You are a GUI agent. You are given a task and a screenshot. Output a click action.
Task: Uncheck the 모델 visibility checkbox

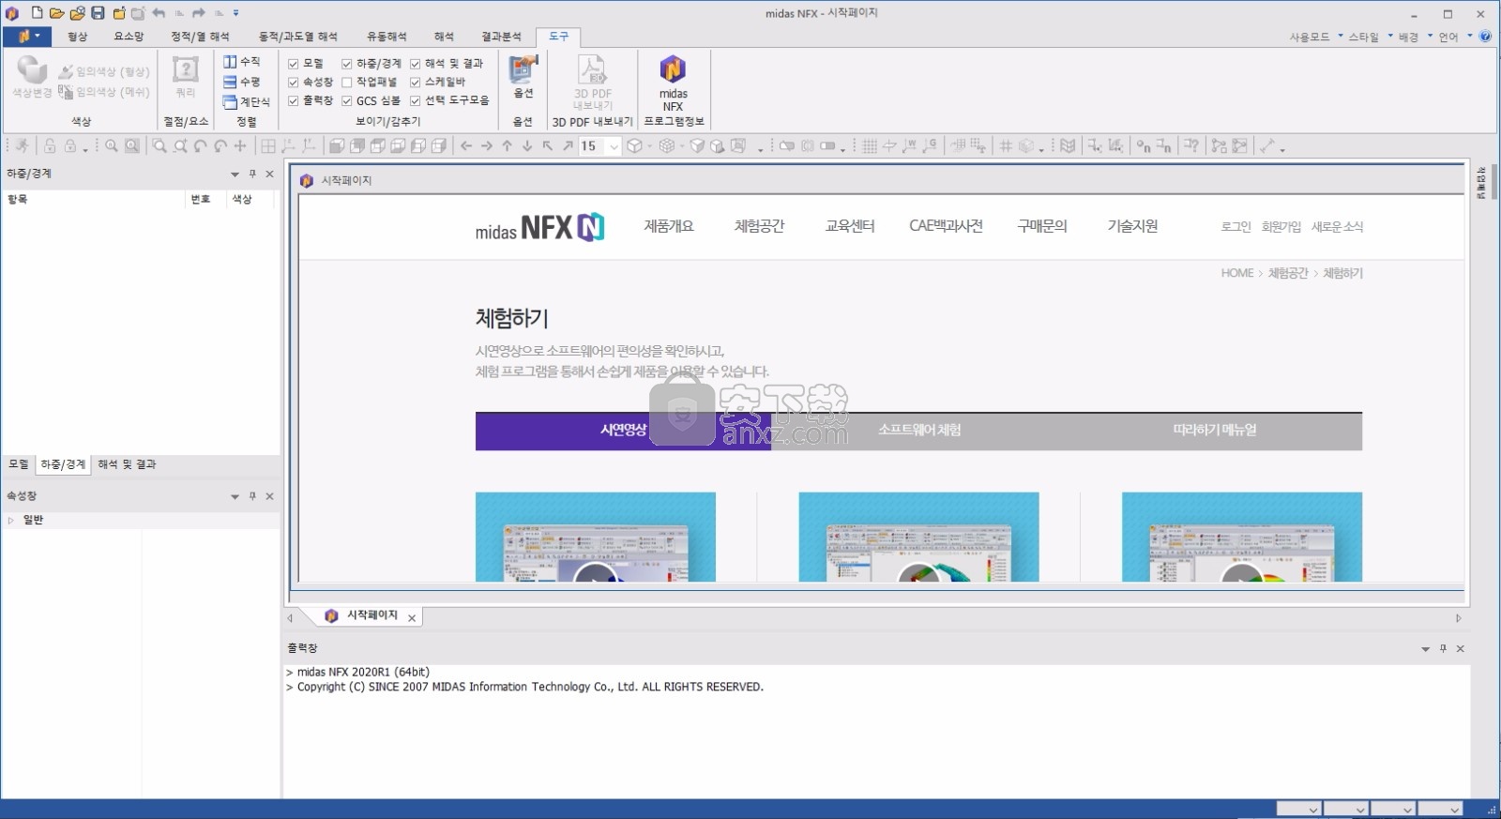point(294,64)
